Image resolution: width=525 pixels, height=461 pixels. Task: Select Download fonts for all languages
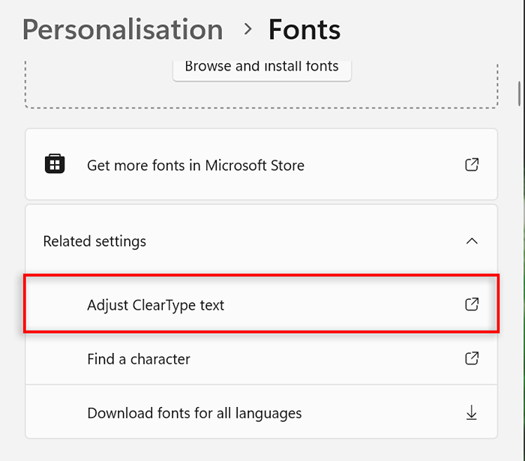[261, 413]
